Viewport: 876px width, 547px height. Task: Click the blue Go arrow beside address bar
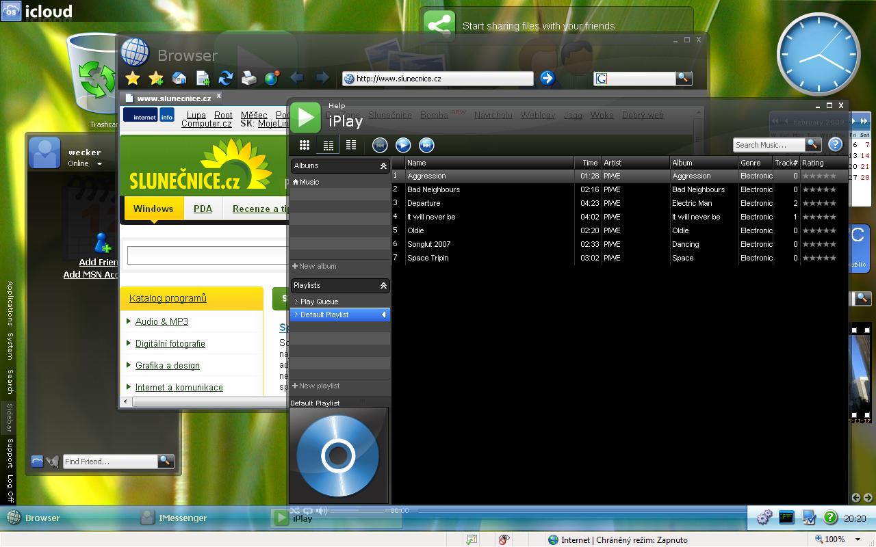click(x=547, y=78)
